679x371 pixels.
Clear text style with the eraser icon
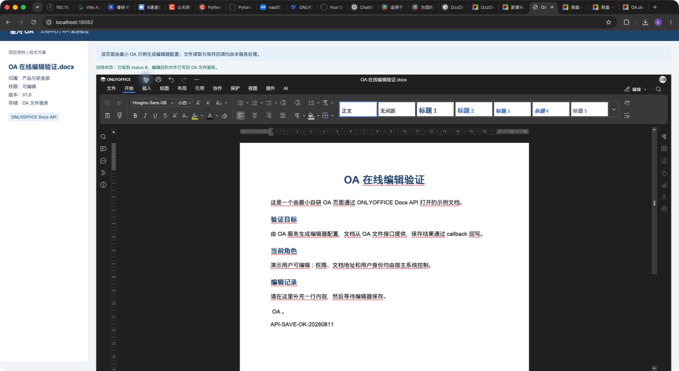click(224, 116)
